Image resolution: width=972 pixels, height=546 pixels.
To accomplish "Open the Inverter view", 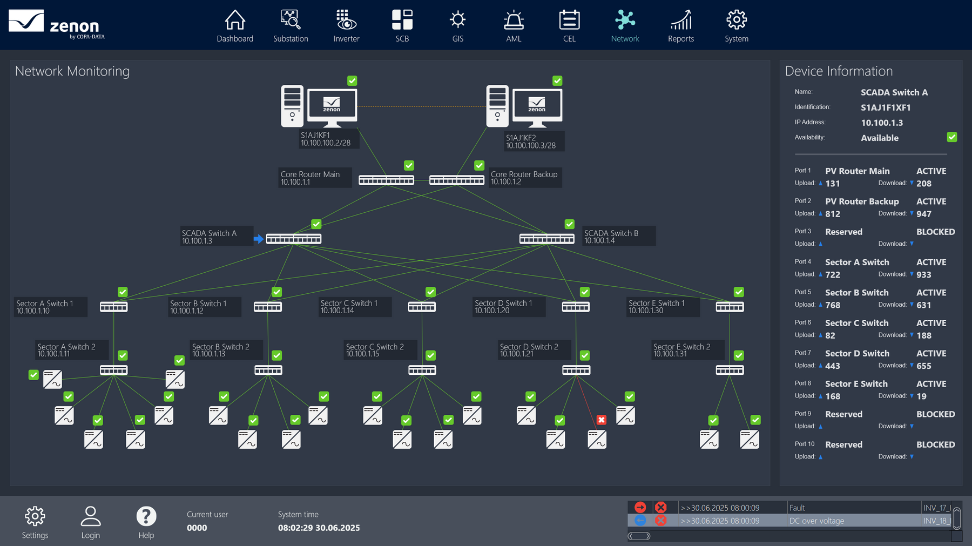I will 346,26.
